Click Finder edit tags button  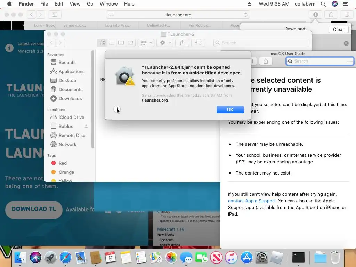tap(198, 43)
